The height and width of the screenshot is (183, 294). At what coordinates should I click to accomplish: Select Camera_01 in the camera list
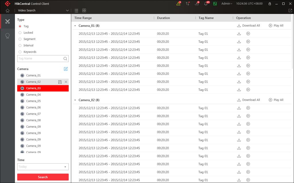coord(43,75)
